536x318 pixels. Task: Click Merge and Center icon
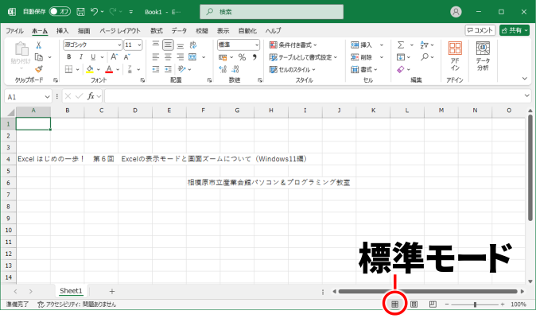(192, 57)
